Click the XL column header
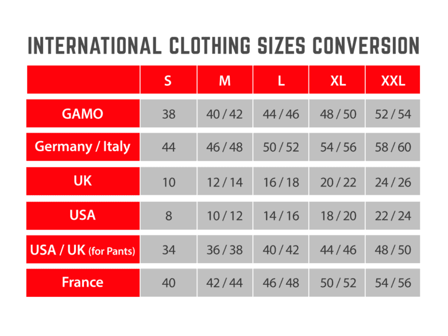448x336 pixels. (338, 80)
